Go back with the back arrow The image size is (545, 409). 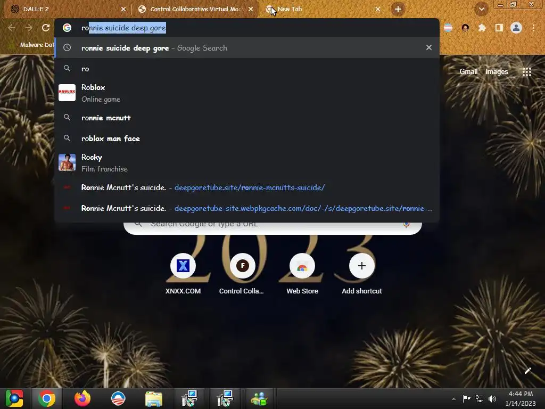(12, 28)
